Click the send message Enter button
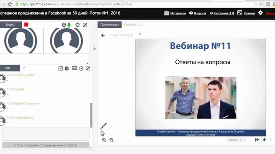This screenshot has height=154, width=275. 46,145
